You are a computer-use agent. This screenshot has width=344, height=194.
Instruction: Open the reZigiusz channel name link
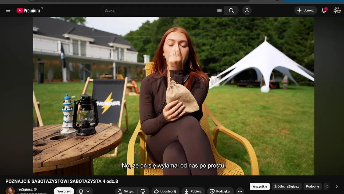point(25,189)
